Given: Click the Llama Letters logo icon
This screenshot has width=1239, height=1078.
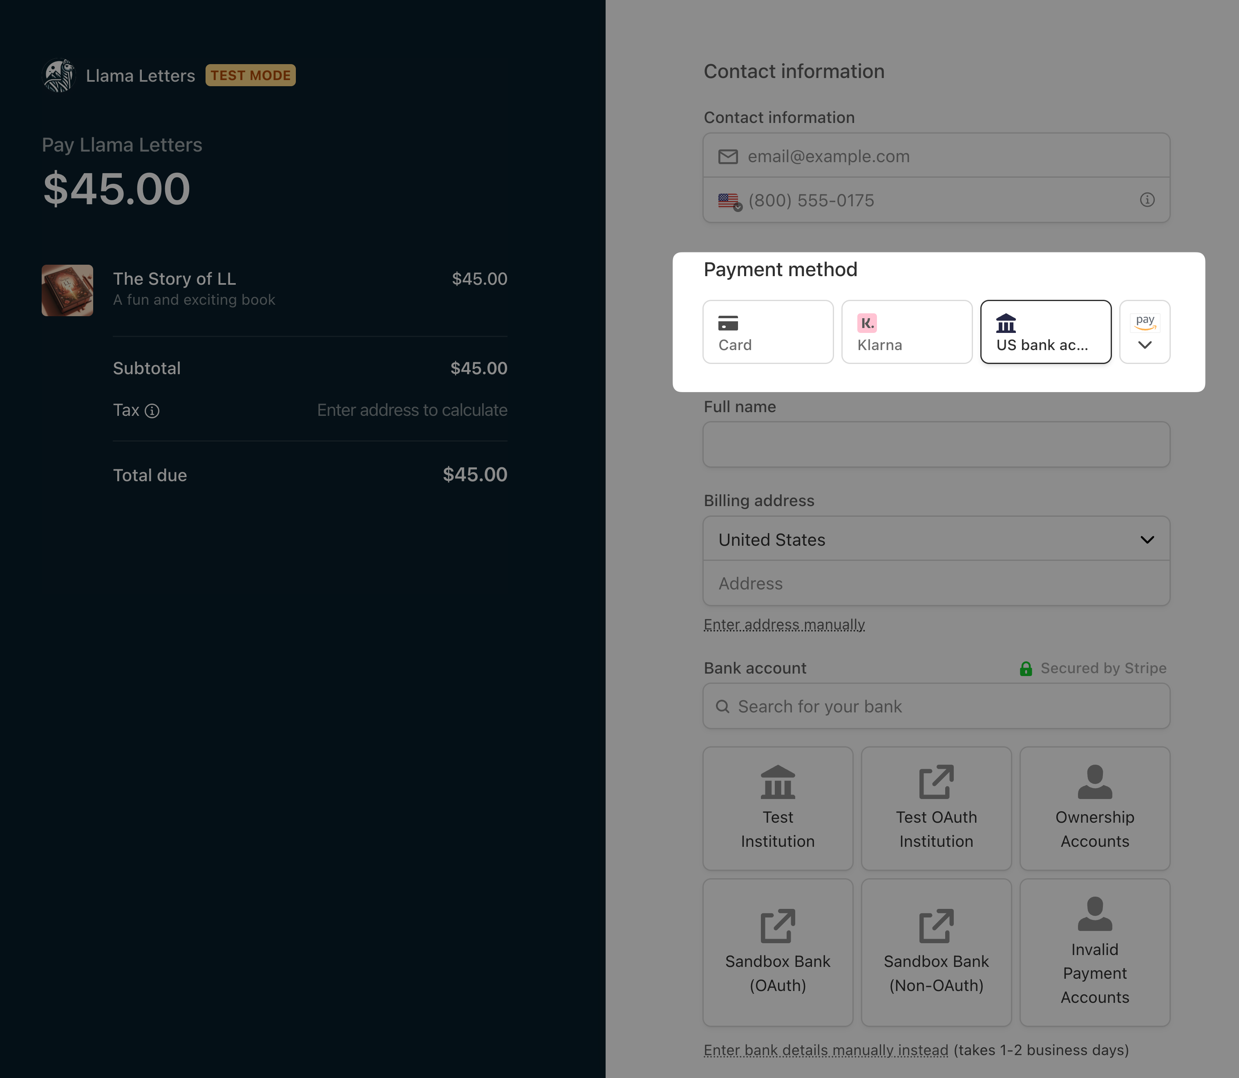Looking at the screenshot, I should click(x=58, y=76).
